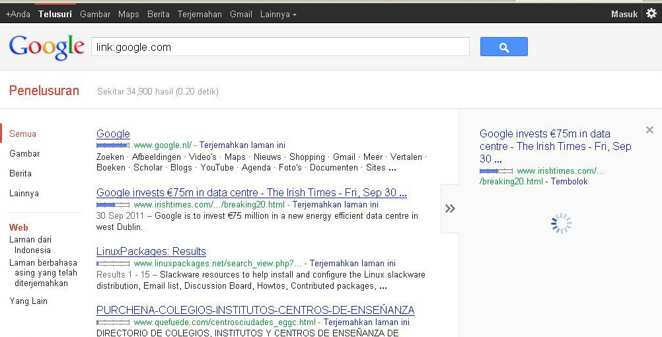This screenshot has width=662, height=337.
Task: Click PageRank bar in preview panel
Action: tap(496, 171)
